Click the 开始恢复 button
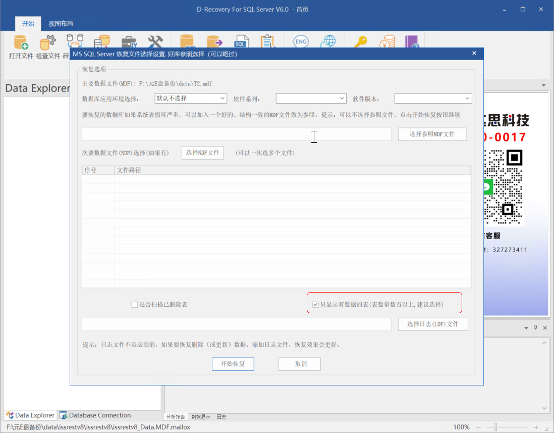554x433 pixels. tap(233, 364)
